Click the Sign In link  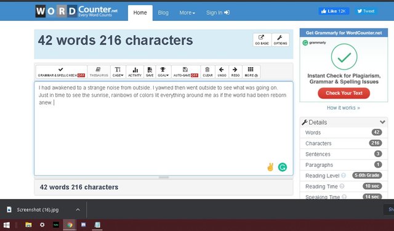point(218,12)
